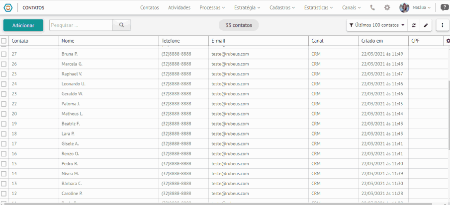Image resolution: width=450 pixels, height=205 pixels.
Task: Select the checkbox for Bárbara C.
Action: tap(3, 184)
